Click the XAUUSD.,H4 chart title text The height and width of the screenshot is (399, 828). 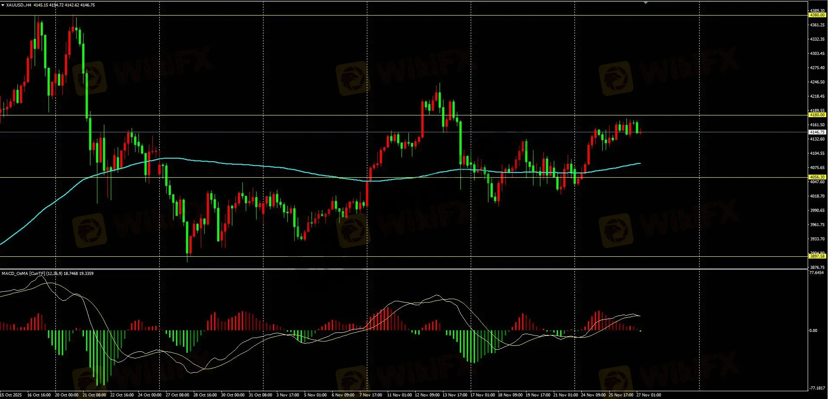tap(19, 5)
